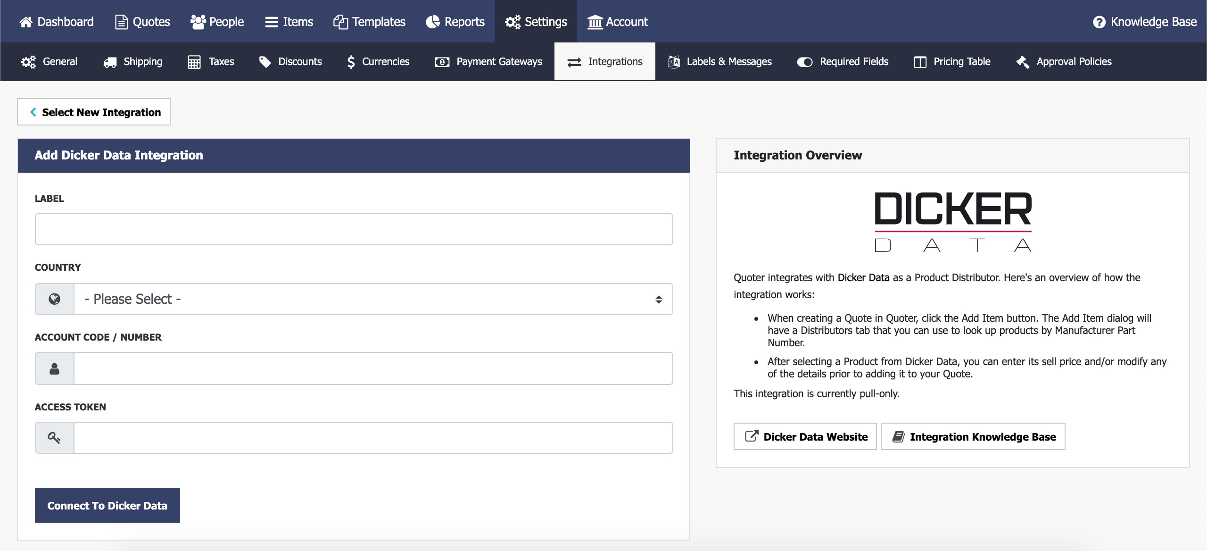Open Integration Knowledge Base link
Viewport: 1207px width, 551px height.
coord(973,436)
